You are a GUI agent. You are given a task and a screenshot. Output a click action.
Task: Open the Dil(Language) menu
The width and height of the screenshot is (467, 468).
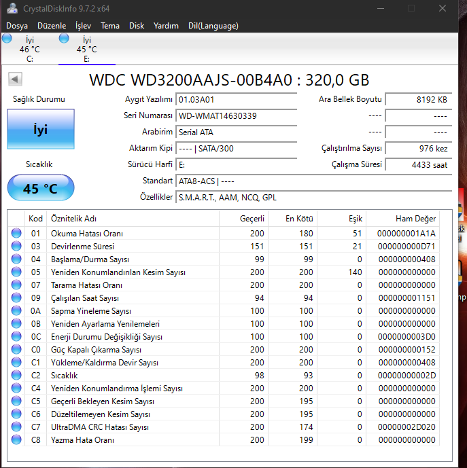[x=213, y=26]
